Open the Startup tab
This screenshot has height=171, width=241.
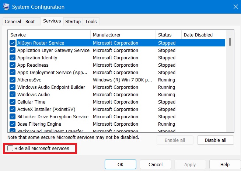73,21
